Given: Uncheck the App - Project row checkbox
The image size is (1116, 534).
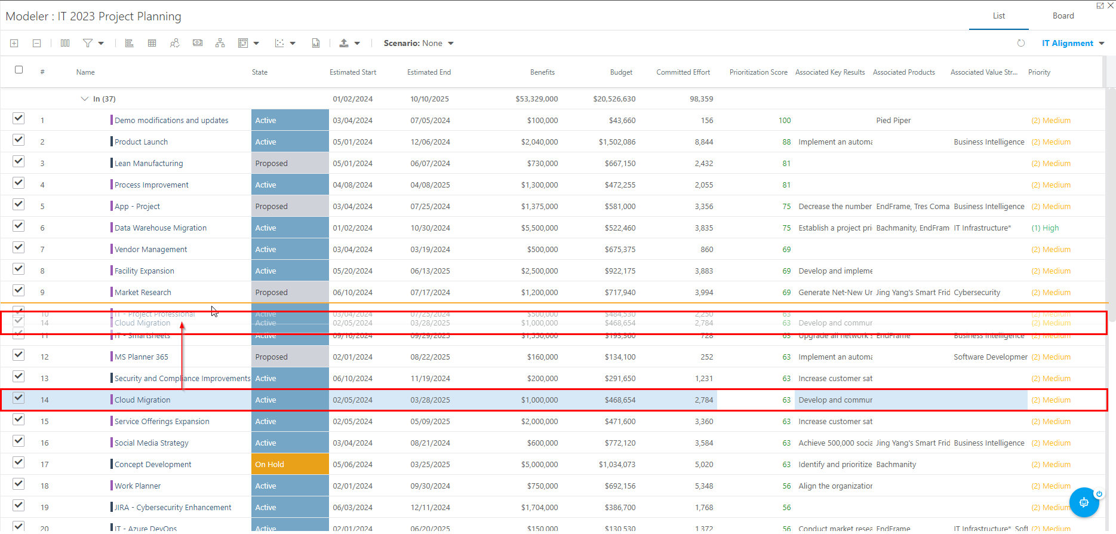Looking at the screenshot, I should point(19,204).
